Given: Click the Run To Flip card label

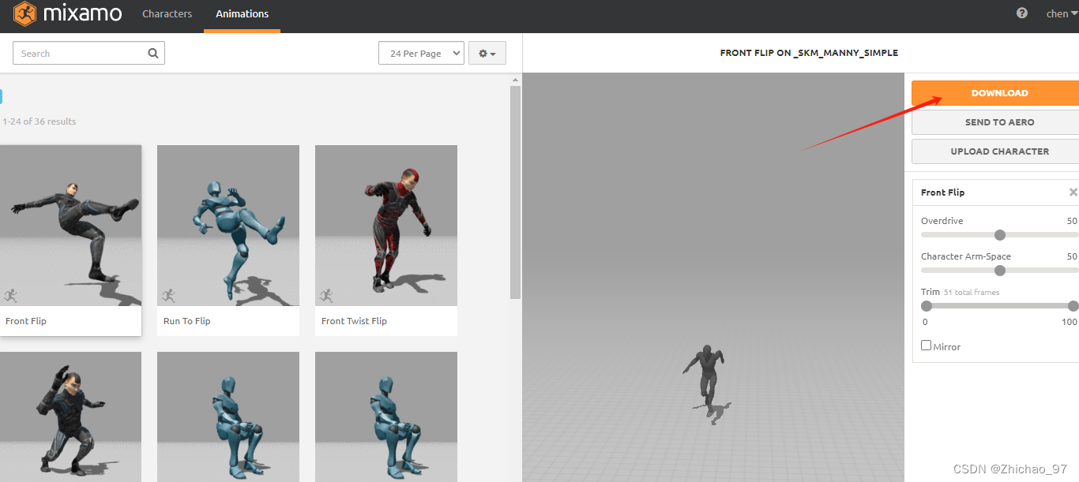Looking at the screenshot, I should [186, 321].
